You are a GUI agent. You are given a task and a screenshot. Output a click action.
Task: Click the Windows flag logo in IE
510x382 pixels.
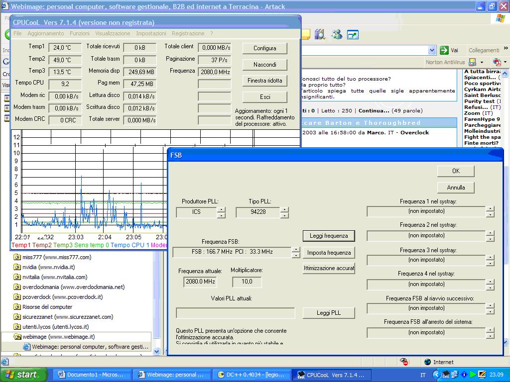point(501,18)
